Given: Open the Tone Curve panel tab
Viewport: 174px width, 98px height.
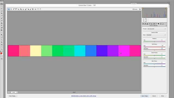Looking at the screenshot, I should (145, 24).
